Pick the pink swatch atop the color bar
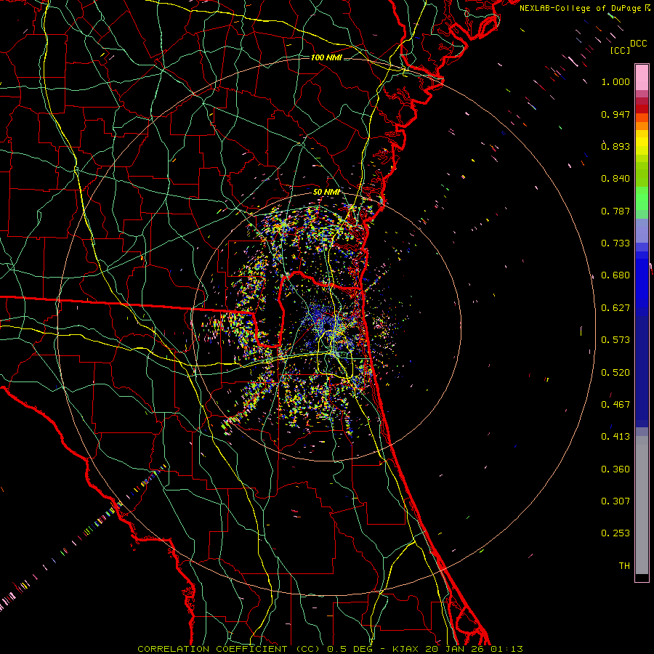This screenshot has height=654, width=654. pyautogui.click(x=642, y=77)
